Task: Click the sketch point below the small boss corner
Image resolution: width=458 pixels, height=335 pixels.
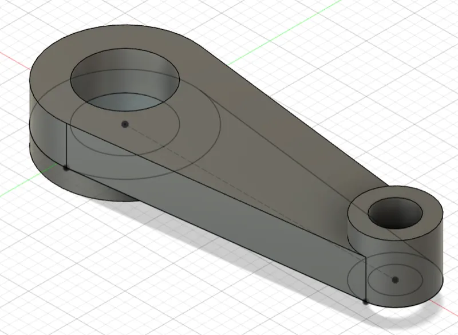Action: coord(365,302)
